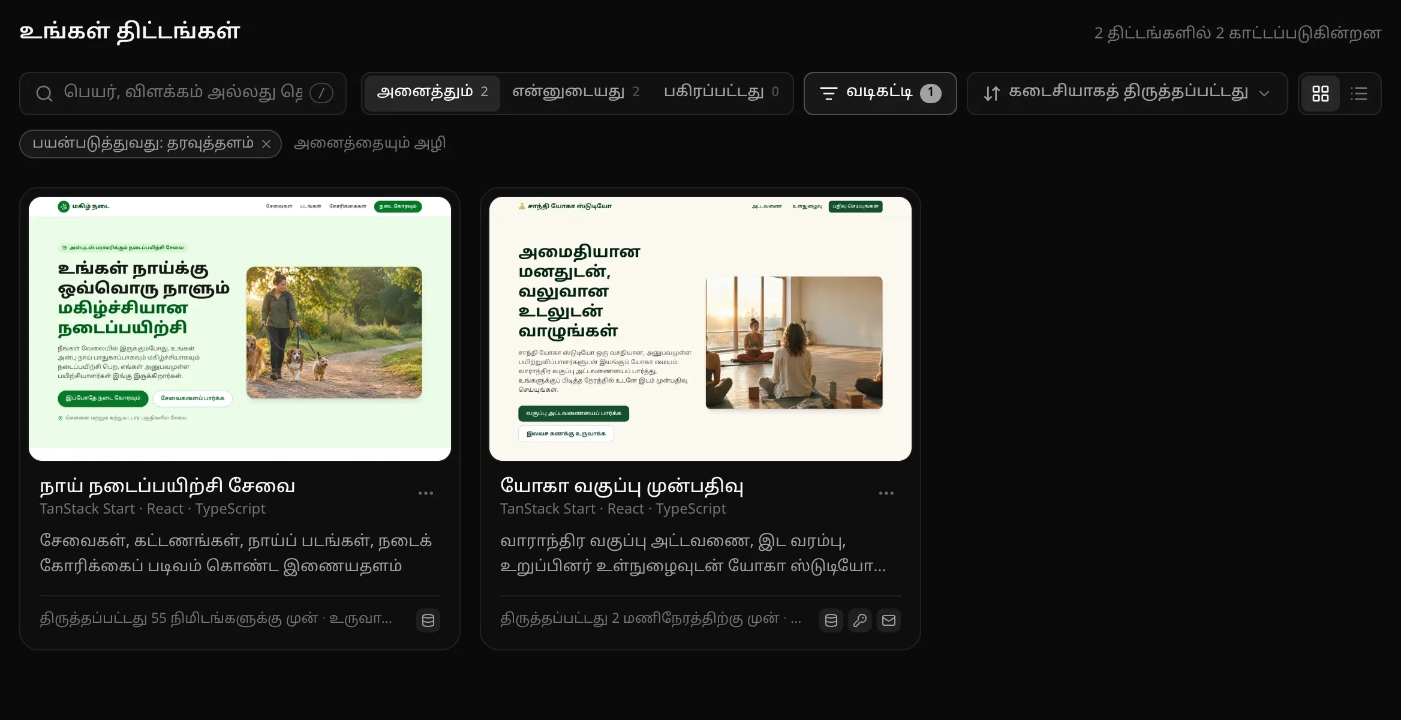The width and height of the screenshot is (1401, 720).
Task: Open the வடிகட்டி filter panel
Action: 880,94
